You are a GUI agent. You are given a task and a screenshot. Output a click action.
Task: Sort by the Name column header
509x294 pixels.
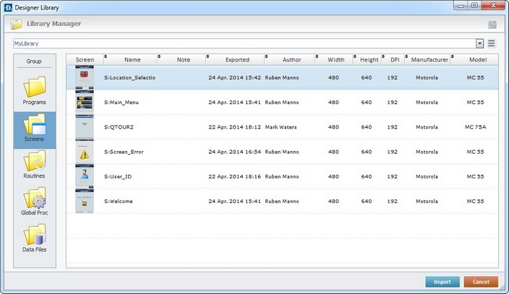click(132, 60)
